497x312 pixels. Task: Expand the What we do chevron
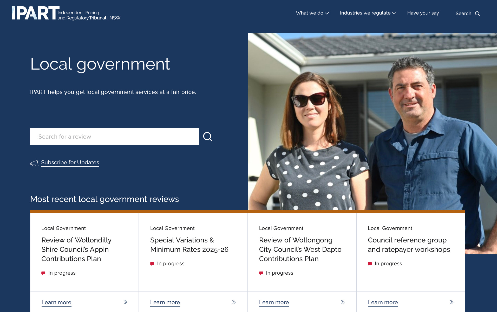(x=327, y=13)
